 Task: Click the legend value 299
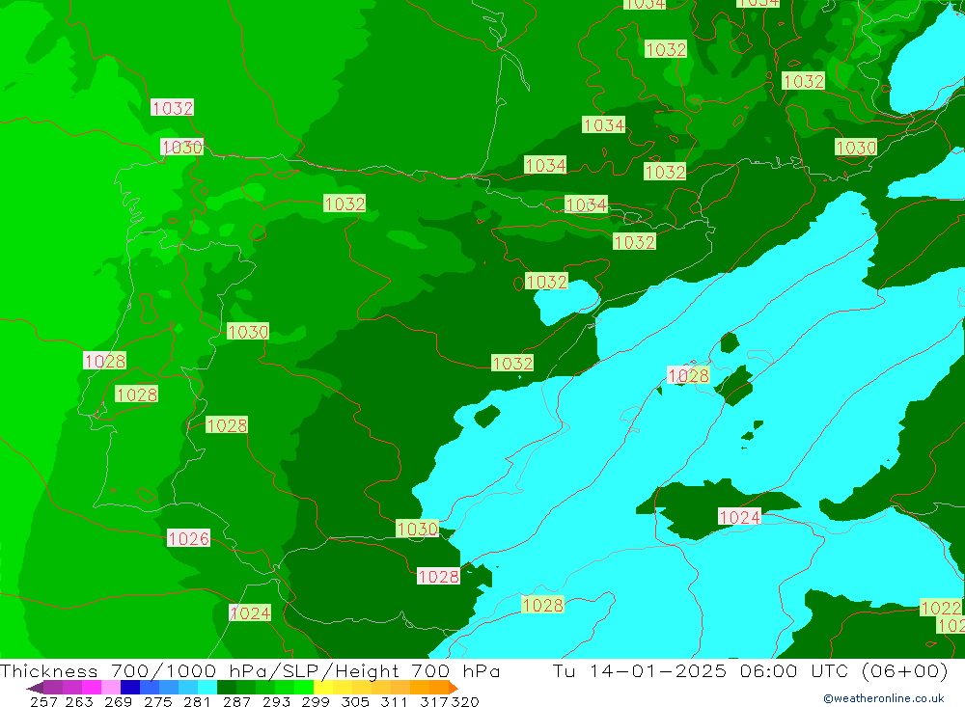316,701
